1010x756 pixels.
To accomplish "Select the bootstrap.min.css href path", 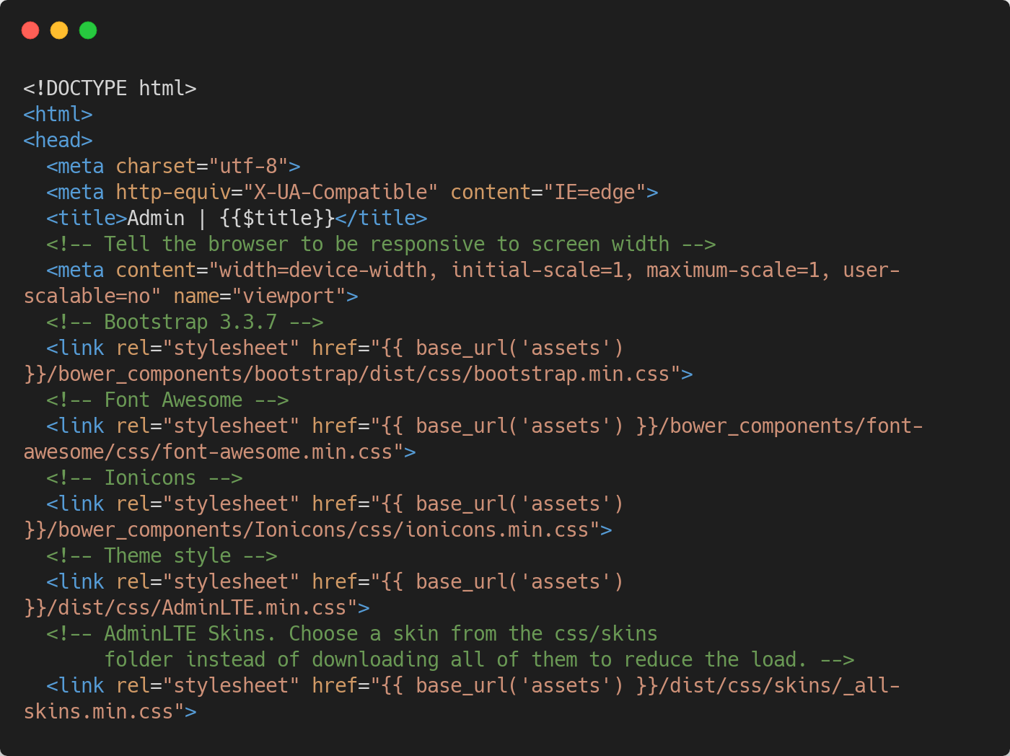I will (x=357, y=374).
